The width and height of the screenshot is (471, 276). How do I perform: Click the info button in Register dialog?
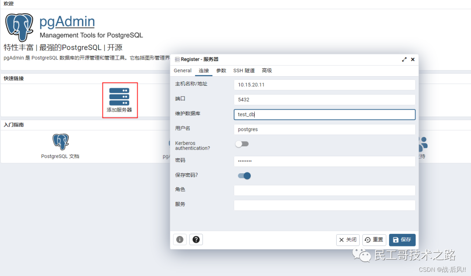pyautogui.click(x=180, y=239)
